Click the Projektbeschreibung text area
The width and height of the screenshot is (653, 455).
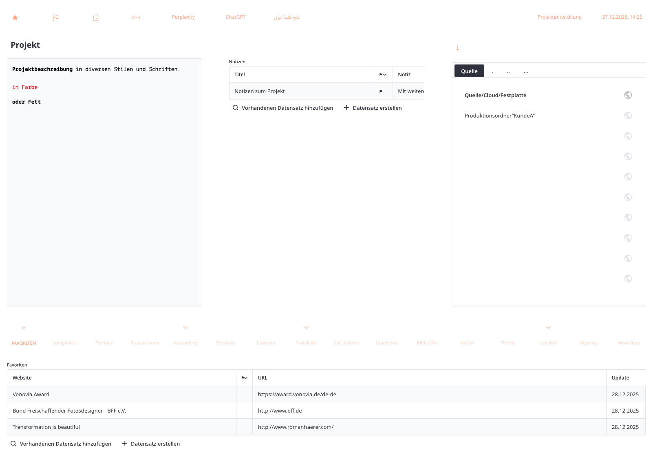[x=104, y=184]
